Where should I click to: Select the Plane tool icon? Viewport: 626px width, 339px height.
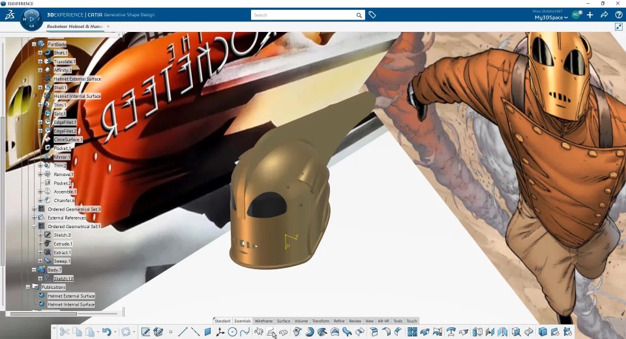pyautogui.click(x=207, y=332)
